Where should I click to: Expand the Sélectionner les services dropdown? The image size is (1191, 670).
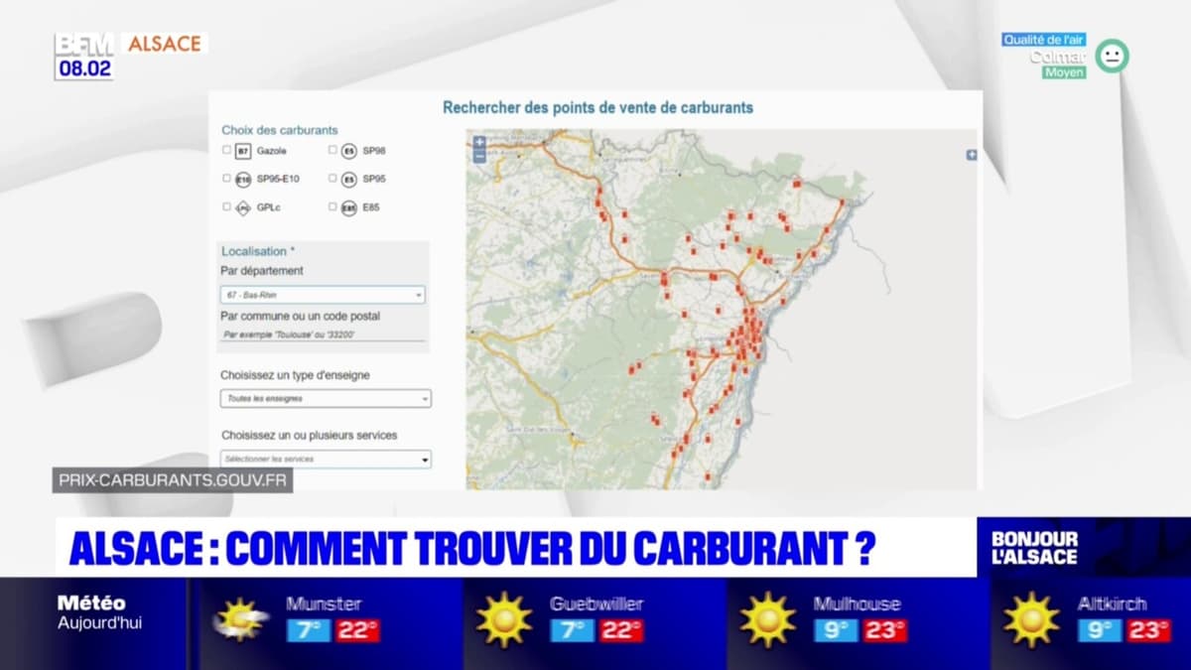(326, 460)
